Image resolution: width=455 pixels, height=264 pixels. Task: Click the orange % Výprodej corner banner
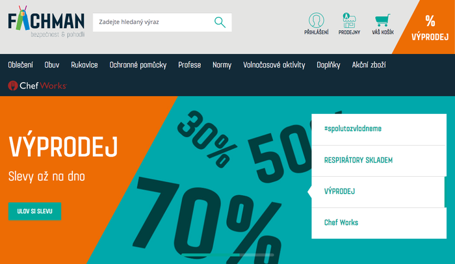tap(430, 27)
